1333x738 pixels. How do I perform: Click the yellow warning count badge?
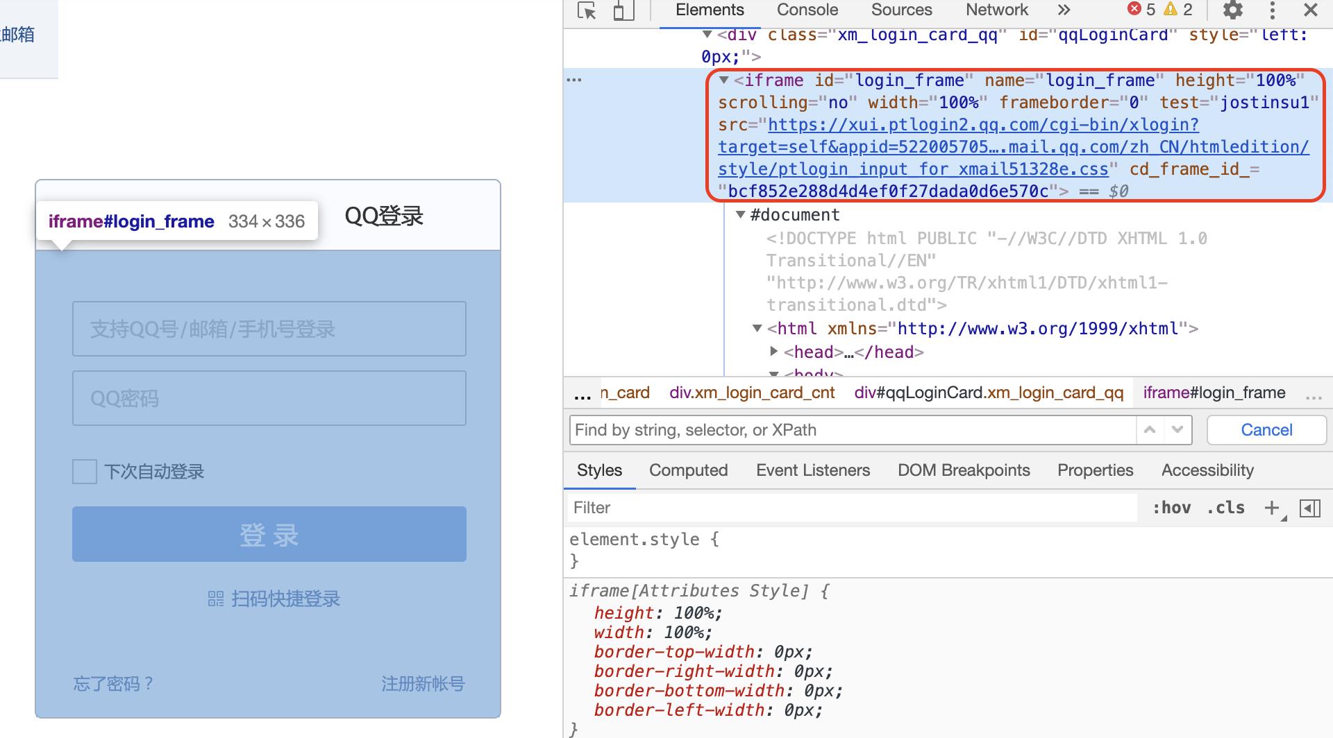coord(1178,9)
